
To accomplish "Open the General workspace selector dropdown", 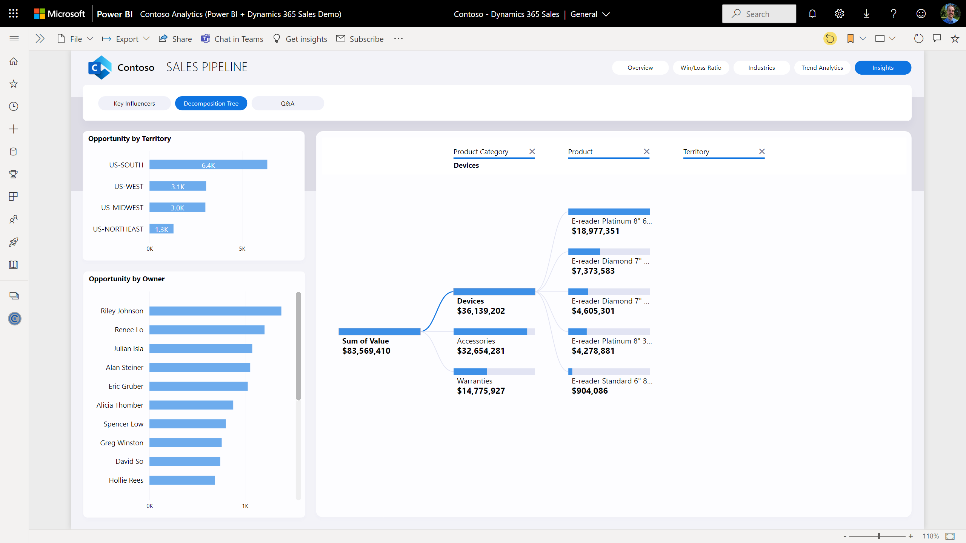I will tap(590, 14).
